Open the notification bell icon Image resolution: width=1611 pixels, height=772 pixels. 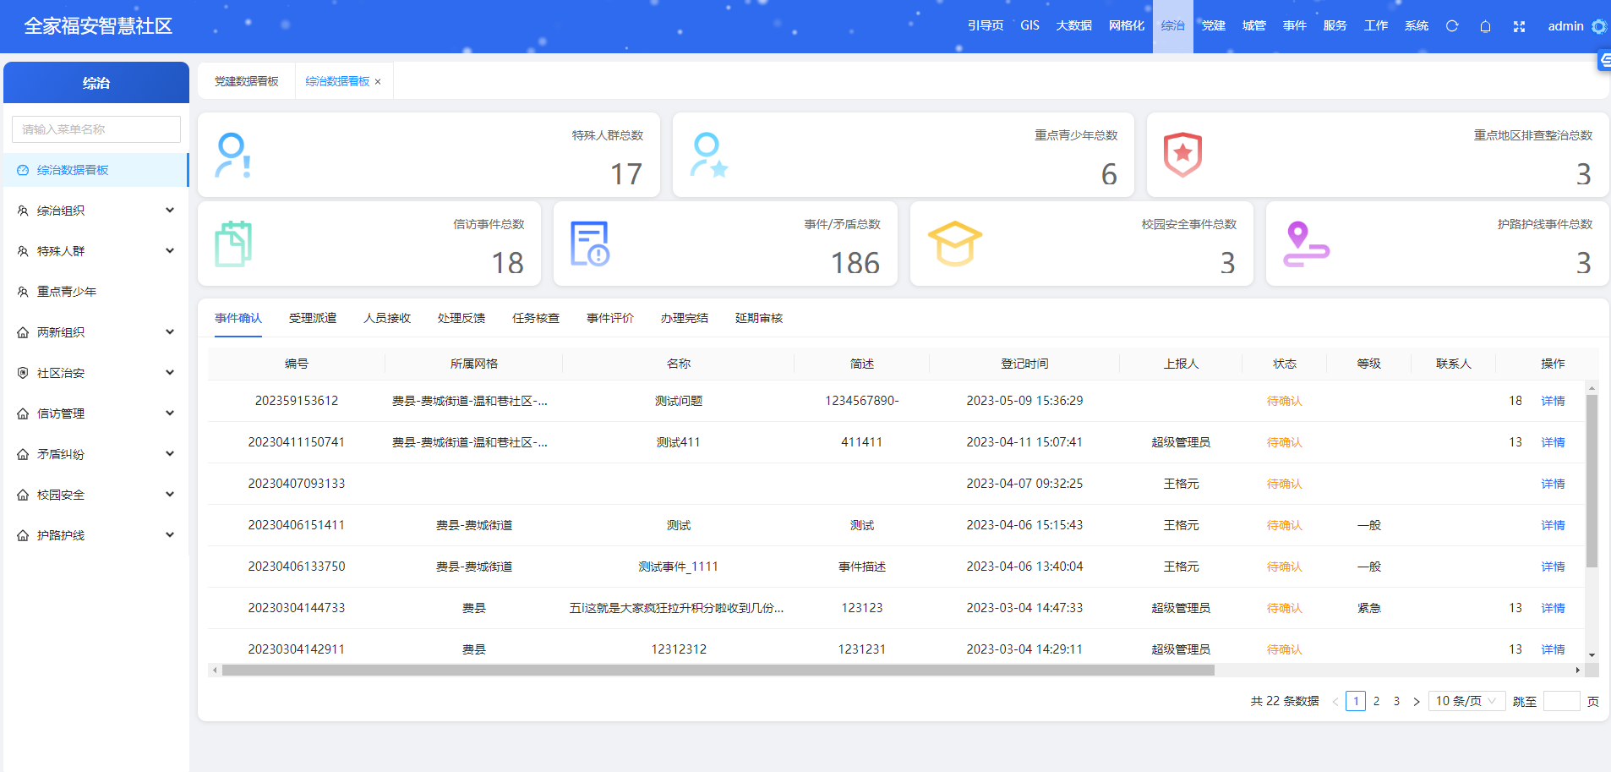pos(1485,26)
